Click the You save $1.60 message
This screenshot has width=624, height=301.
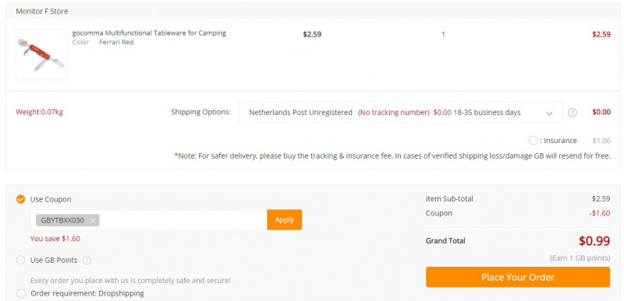point(55,239)
